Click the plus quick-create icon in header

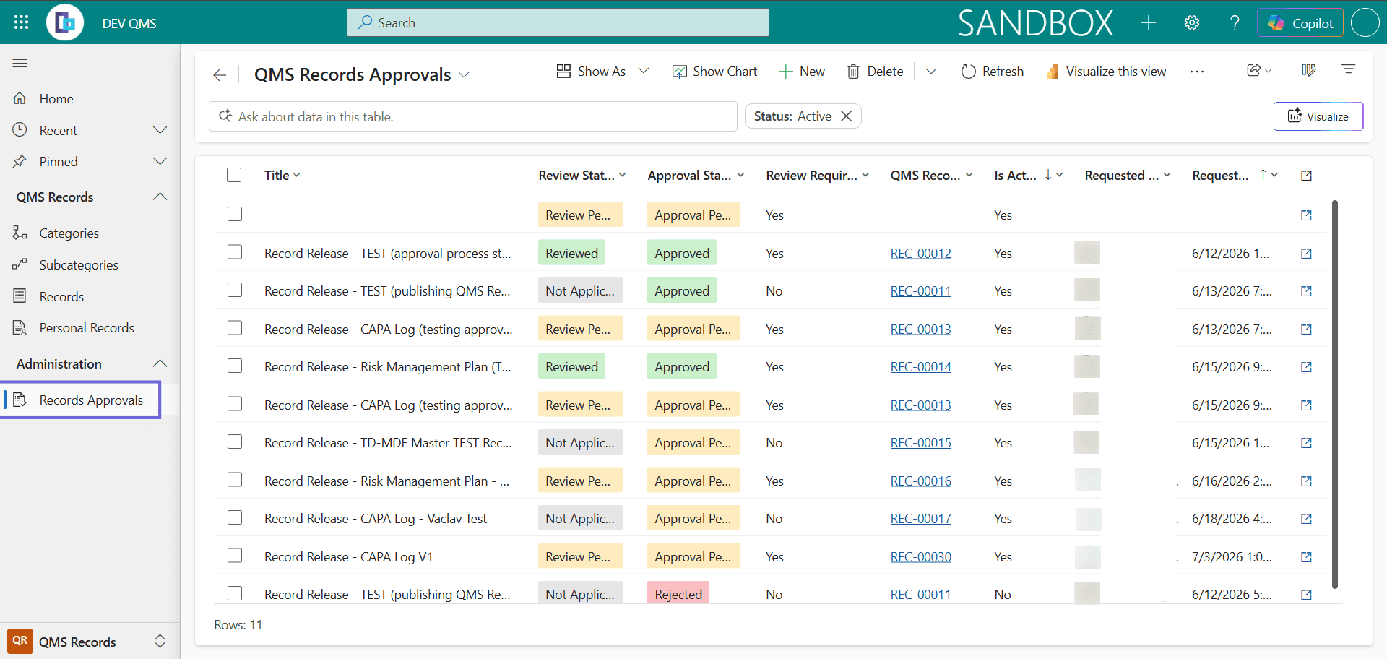pos(1149,22)
